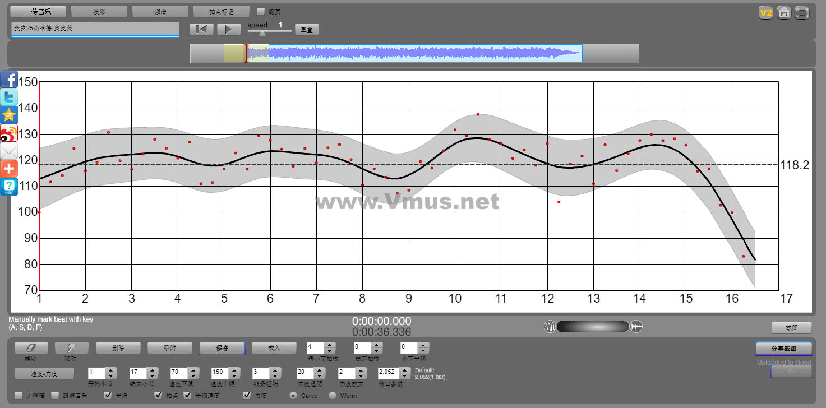This screenshot has height=408, width=826.
Task: Increase the 结束小节 stepper value
Action: tap(151, 370)
